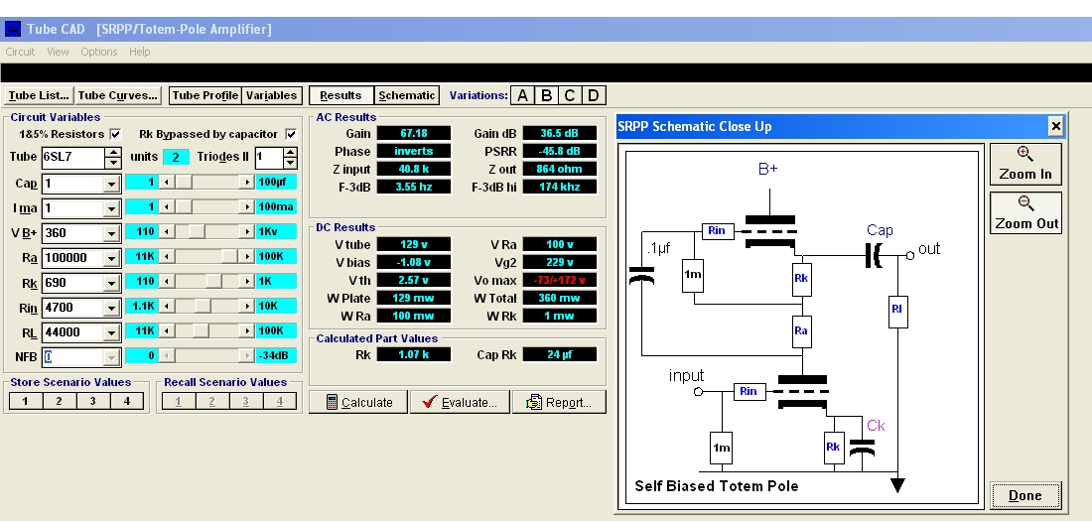Viewport: 1092px width, 521px height.
Task: Click the Vo max value -73/+172 v
Action: click(x=560, y=280)
